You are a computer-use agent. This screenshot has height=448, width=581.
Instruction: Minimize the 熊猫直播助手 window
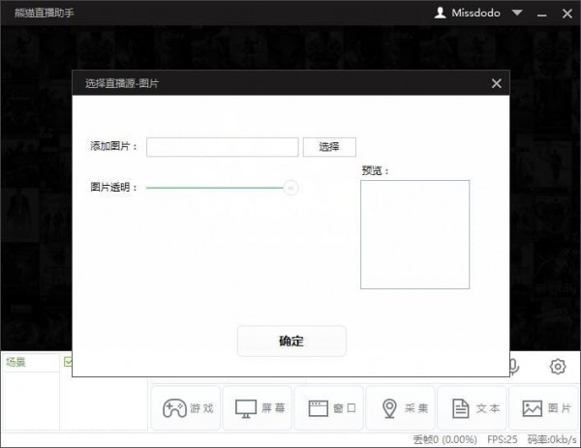(542, 14)
